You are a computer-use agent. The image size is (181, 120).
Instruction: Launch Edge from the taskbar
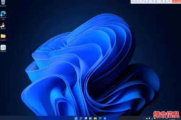point(100,118)
